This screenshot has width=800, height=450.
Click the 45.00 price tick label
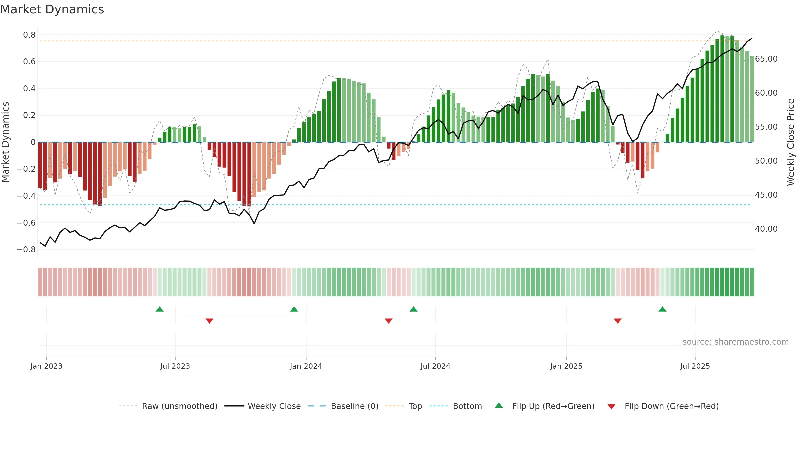(x=766, y=195)
